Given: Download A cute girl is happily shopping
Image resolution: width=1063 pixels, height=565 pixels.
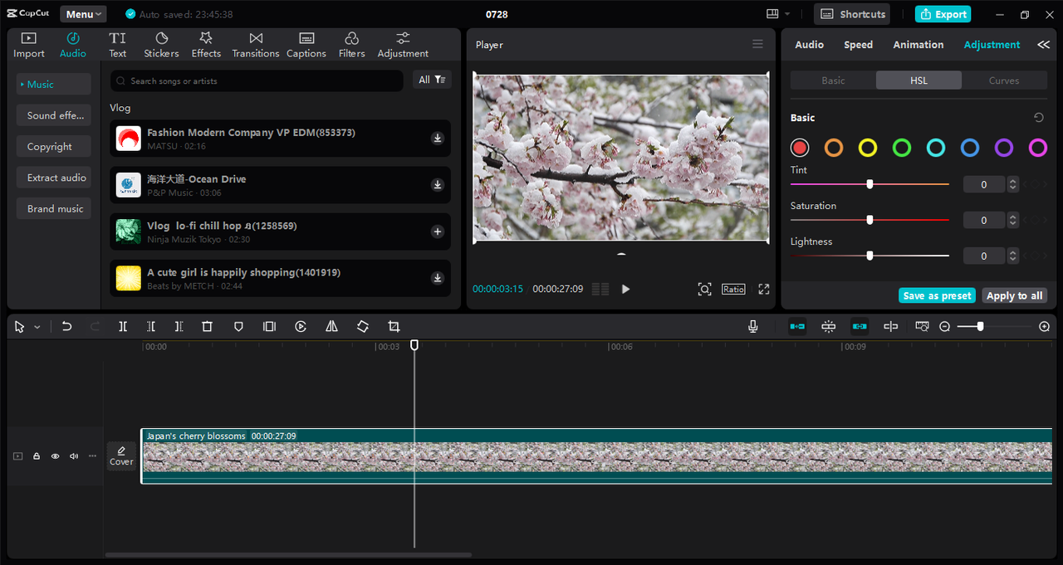Looking at the screenshot, I should click(x=438, y=278).
